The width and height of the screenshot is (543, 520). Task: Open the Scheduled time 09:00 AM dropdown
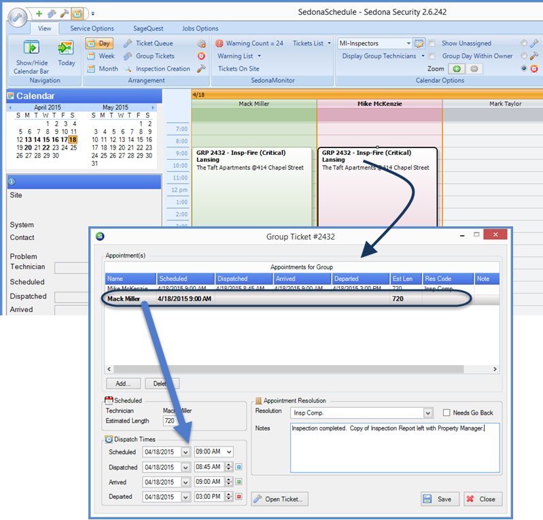(x=229, y=452)
